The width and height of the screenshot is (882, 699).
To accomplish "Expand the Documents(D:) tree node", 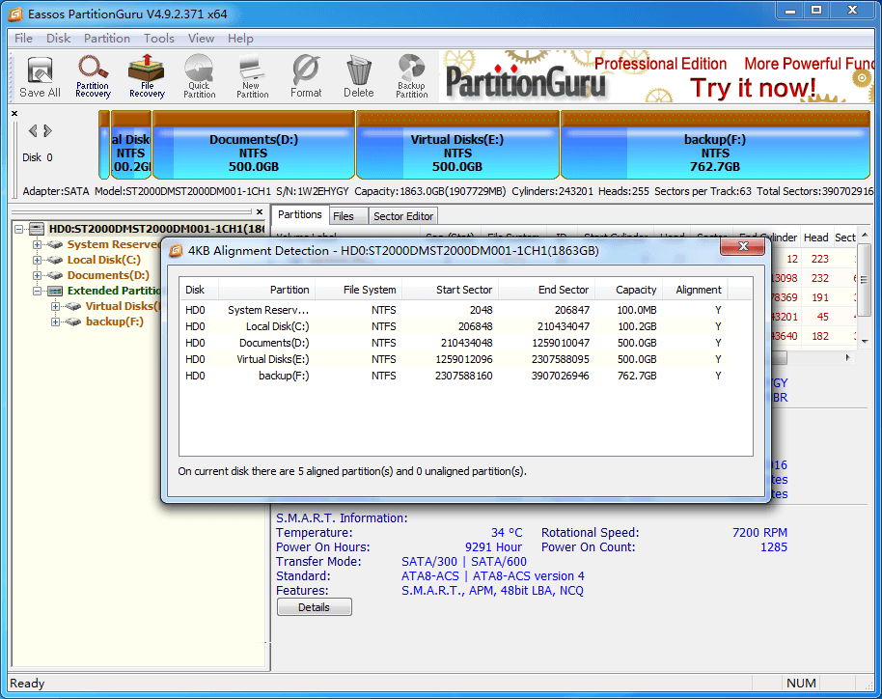I will coord(37,275).
